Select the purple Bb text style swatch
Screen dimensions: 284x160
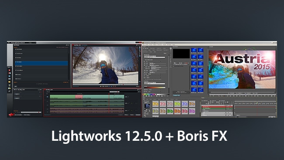click(x=192, y=111)
